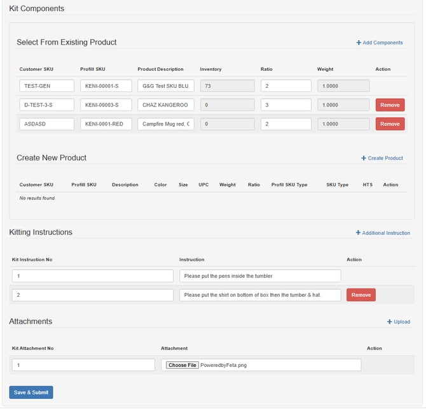Screen dimensions: 426x409
Task: Click the KENI-00001-S Profill SKU field
Action: tap(106, 86)
